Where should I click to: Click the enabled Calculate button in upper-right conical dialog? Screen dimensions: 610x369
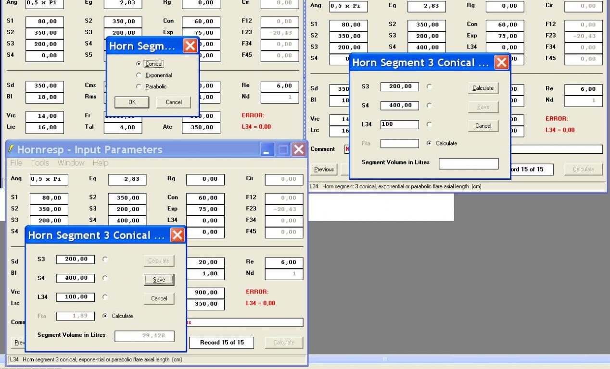click(483, 88)
